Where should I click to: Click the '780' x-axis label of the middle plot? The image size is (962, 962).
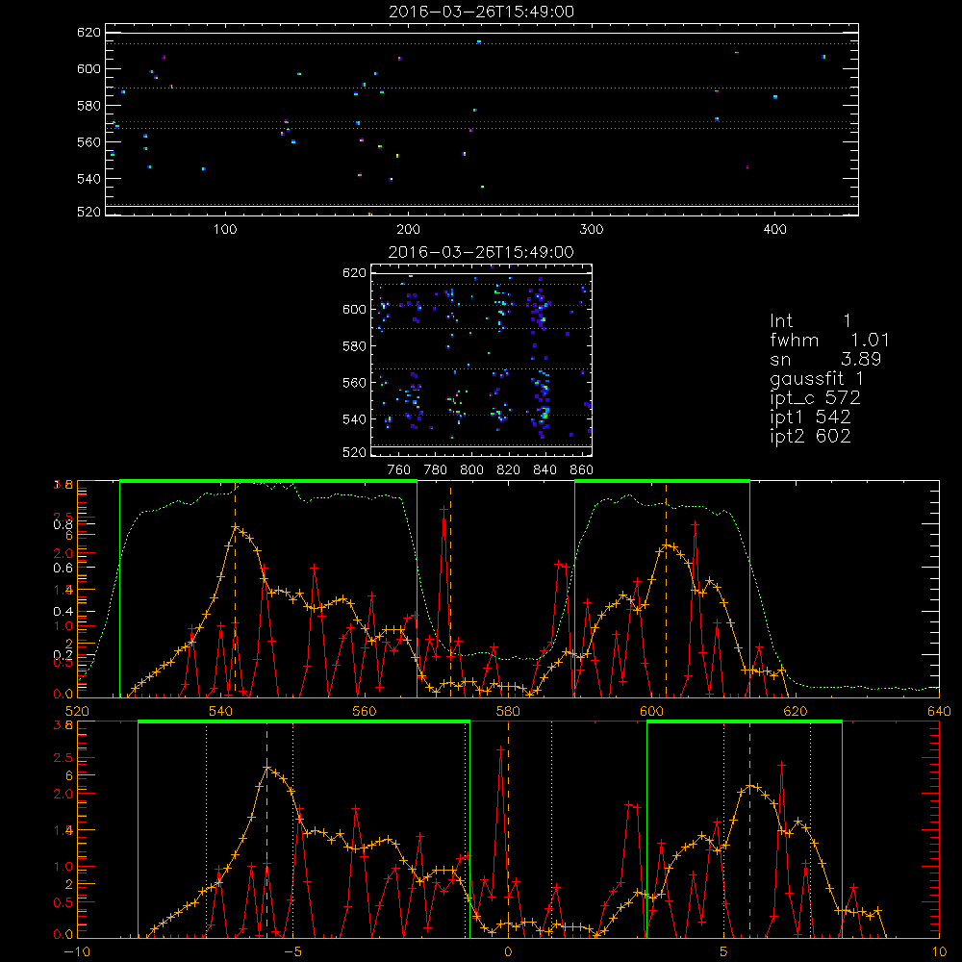(436, 470)
